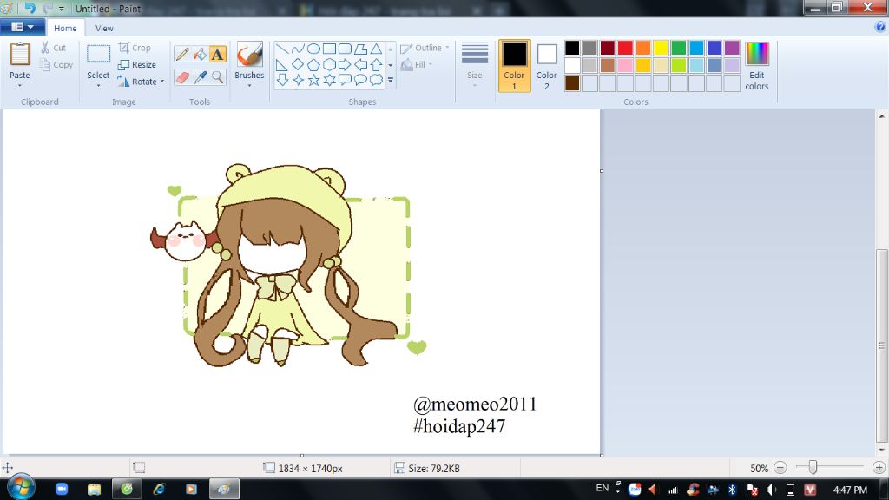Select the Magnifier tool
The image size is (889, 500).
[x=217, y=77]
